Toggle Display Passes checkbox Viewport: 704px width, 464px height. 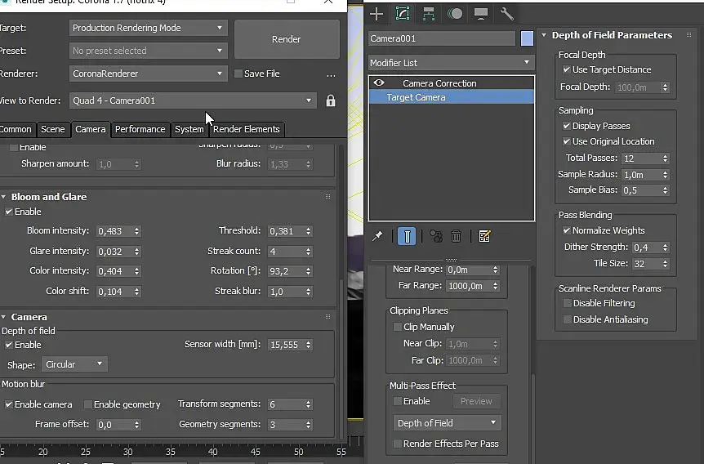[x=567, y=127]
